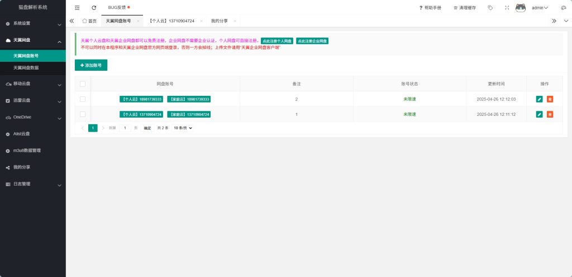Click the refresh icon in the top bar
Screen dimensions: 572x277
pyautogui.click(x=94, y=8)
